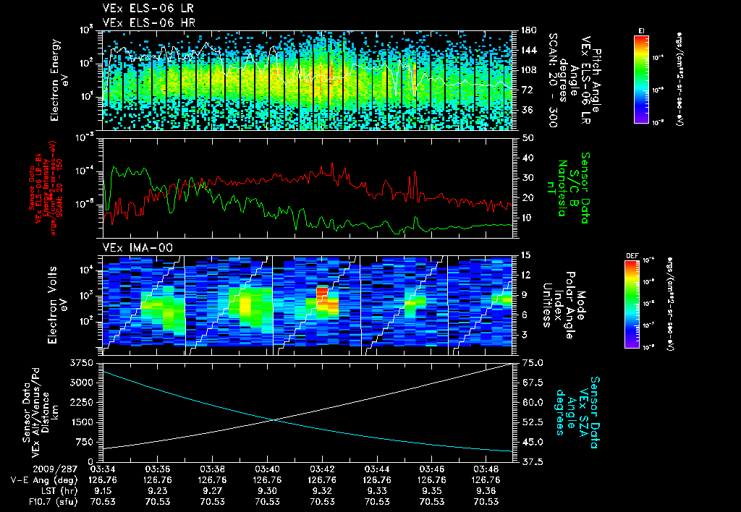Screen dimensions: 741x512
Task: Click the '2009/287' date label
Action: (55, 469)
